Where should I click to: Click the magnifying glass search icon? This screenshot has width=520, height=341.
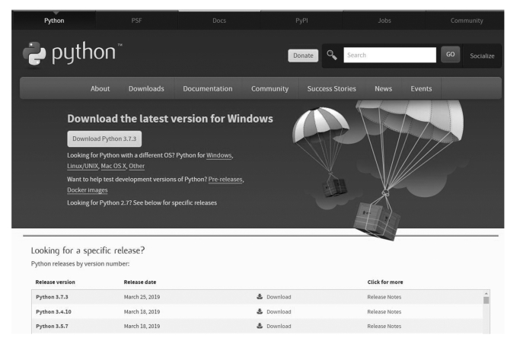coord(332,55)
